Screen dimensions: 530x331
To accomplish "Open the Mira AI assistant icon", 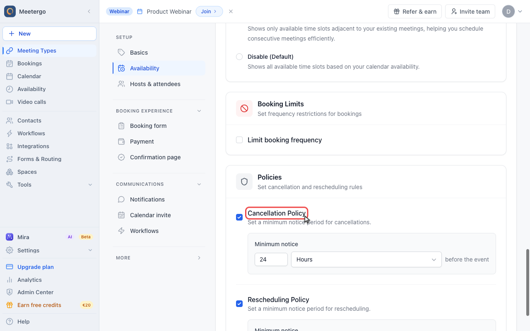I will (x=9, y=237).
